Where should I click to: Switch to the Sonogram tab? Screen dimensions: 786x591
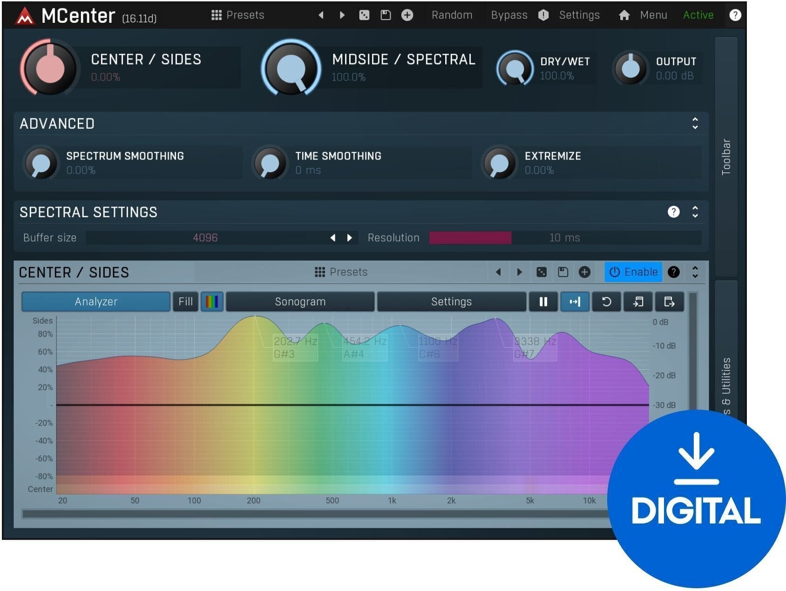click(x=300, y=302)
